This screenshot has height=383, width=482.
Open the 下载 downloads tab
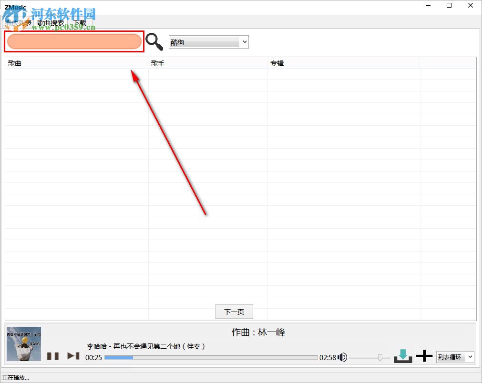(79, 22)
